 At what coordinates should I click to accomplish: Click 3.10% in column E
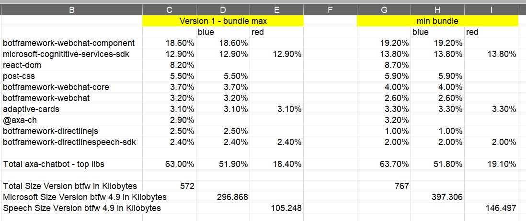pos(289,109)
